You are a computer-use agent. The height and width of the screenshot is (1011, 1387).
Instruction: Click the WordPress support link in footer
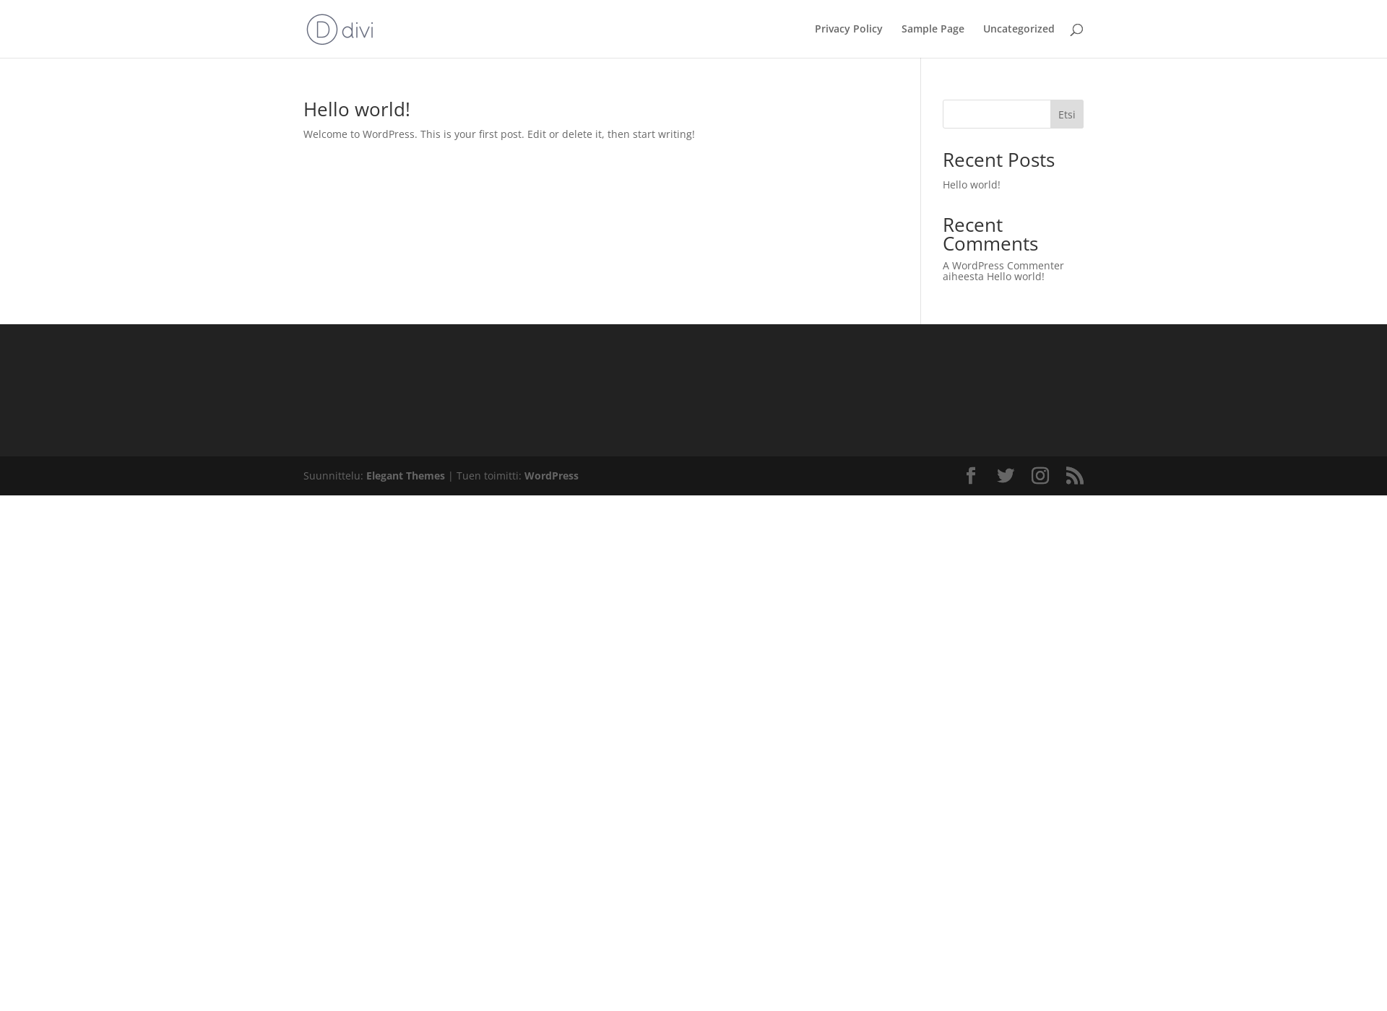[x=550, y=475]
